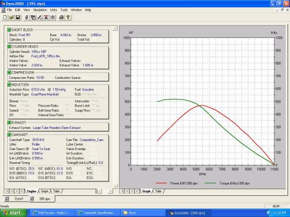Click the toolbar icon just right of Save
This screenshot has width=290, height=217.
click(x=27, y=17)
